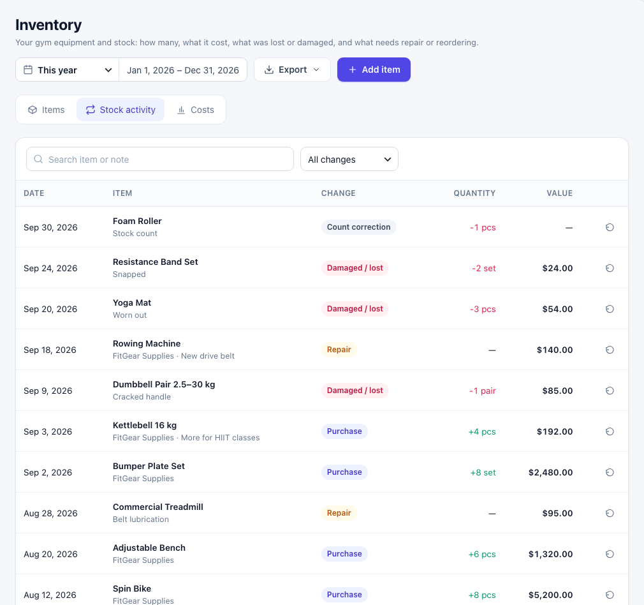Open the This year period dropdown

[68, 70]
